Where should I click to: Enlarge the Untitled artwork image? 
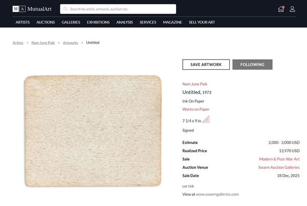tap(93, 131)
